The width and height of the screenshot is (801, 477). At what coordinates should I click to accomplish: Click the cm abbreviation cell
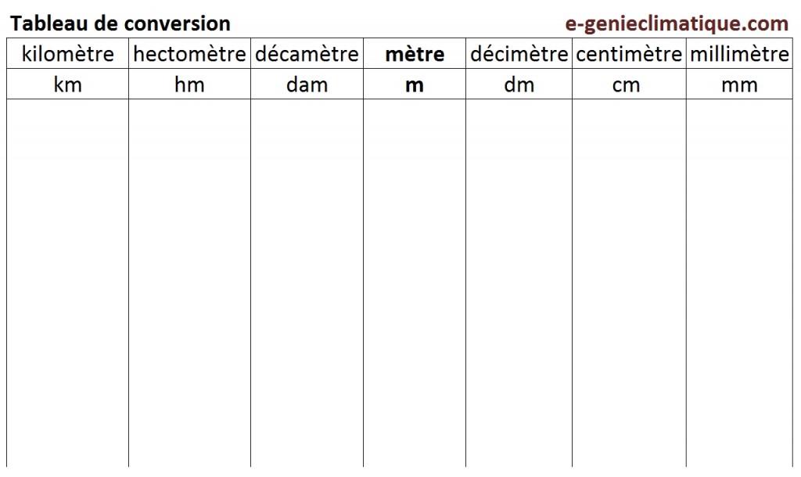click(x=629, y=84)
